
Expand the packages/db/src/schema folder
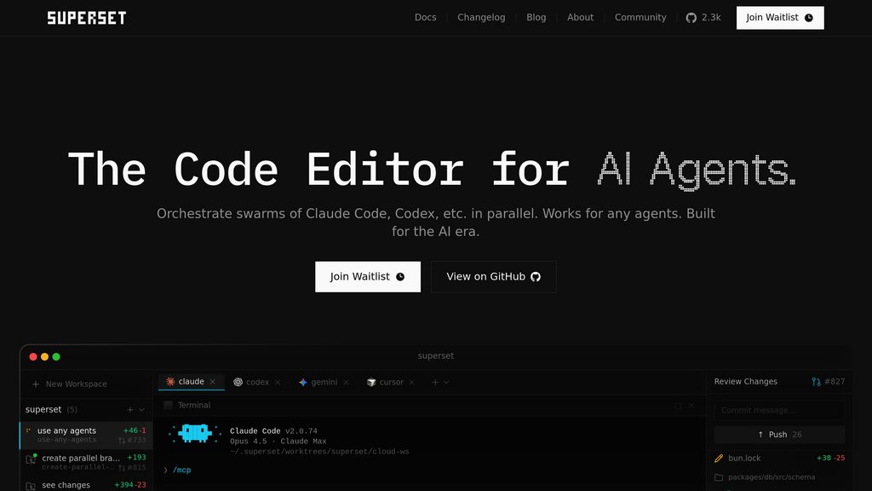click(765, 477)
